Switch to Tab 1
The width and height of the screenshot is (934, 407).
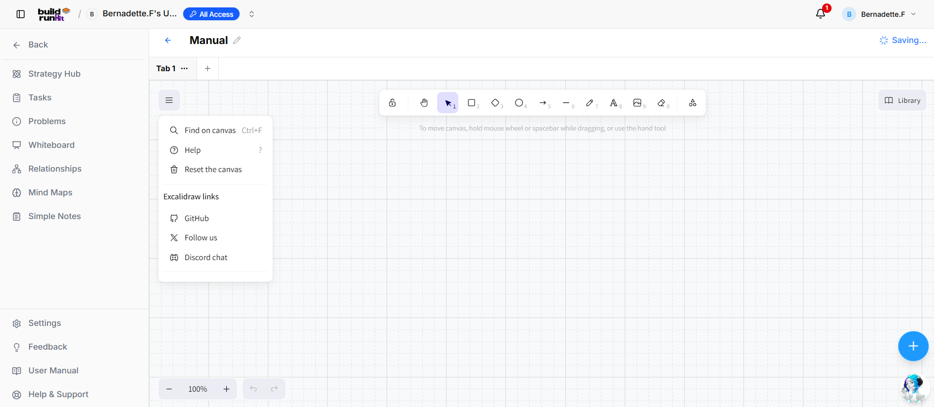tap(166, 69)
